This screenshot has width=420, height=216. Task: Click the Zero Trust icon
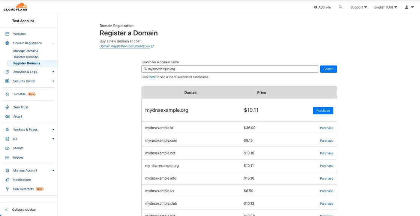7,107
